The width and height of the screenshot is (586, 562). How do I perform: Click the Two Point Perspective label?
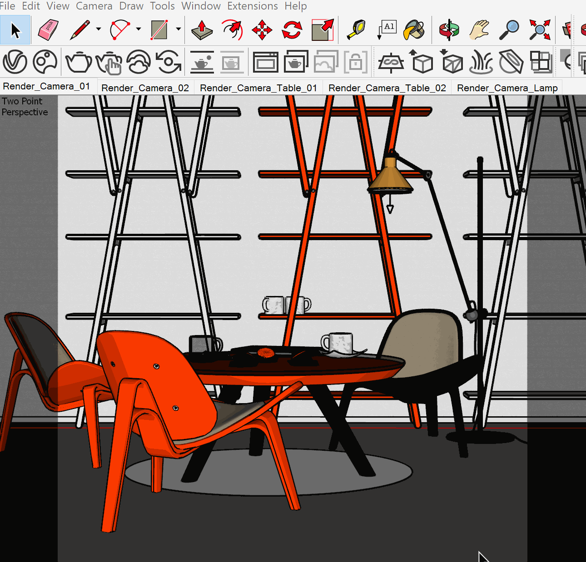coord(25,107)
